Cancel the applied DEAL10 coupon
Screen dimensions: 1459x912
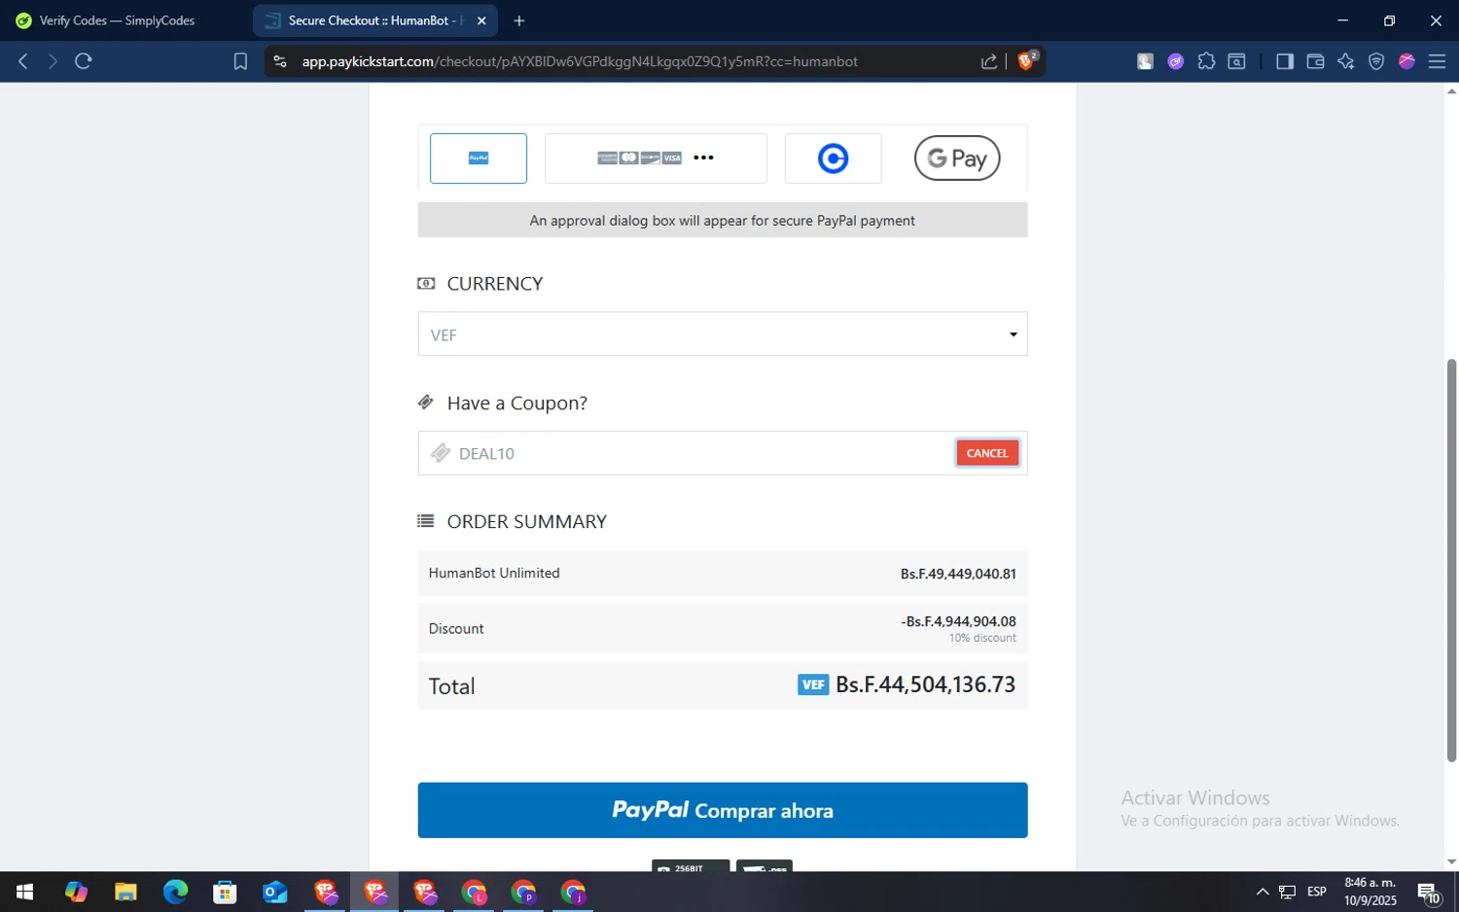tap(987, 453)
